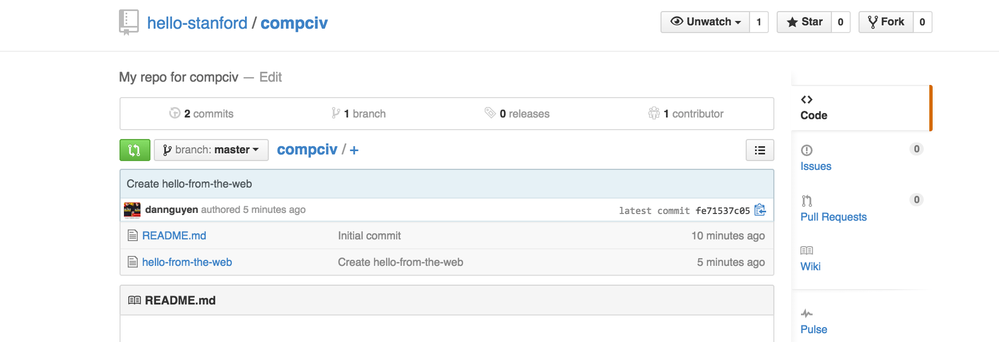Click the README.md file icon
This screenshot has width=999, height=342.
tap(133, 236)
